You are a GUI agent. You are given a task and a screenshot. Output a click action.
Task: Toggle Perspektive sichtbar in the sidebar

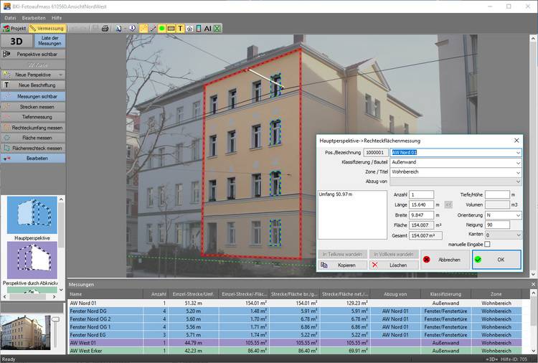click(33, 54)
